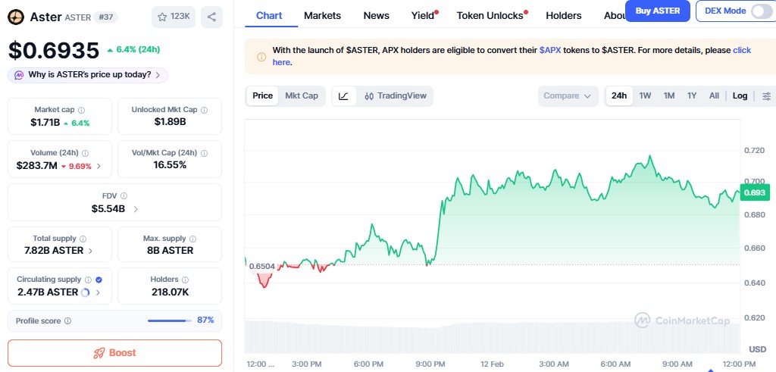Click the verified badge on Circulating supply

click(x=99, y=280)
